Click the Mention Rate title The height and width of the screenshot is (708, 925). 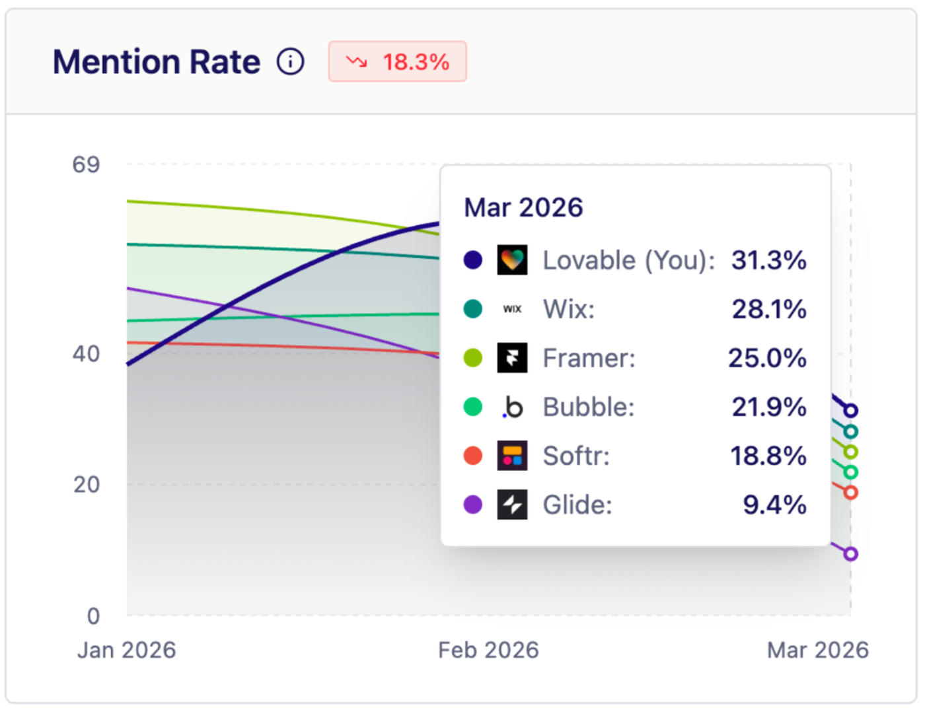coord(157,61)
